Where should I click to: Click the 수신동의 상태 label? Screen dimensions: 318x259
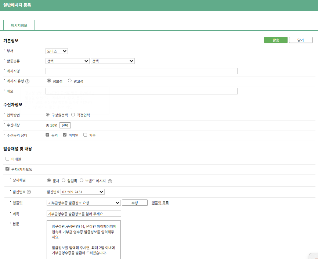coord(17,136)
